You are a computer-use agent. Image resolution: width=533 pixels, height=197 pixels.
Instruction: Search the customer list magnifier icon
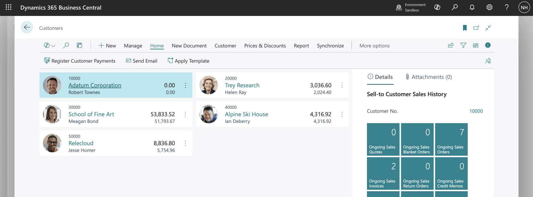pyautogui.click(x=66, y=45)
